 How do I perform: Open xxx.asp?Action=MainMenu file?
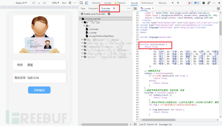[101, 36]
